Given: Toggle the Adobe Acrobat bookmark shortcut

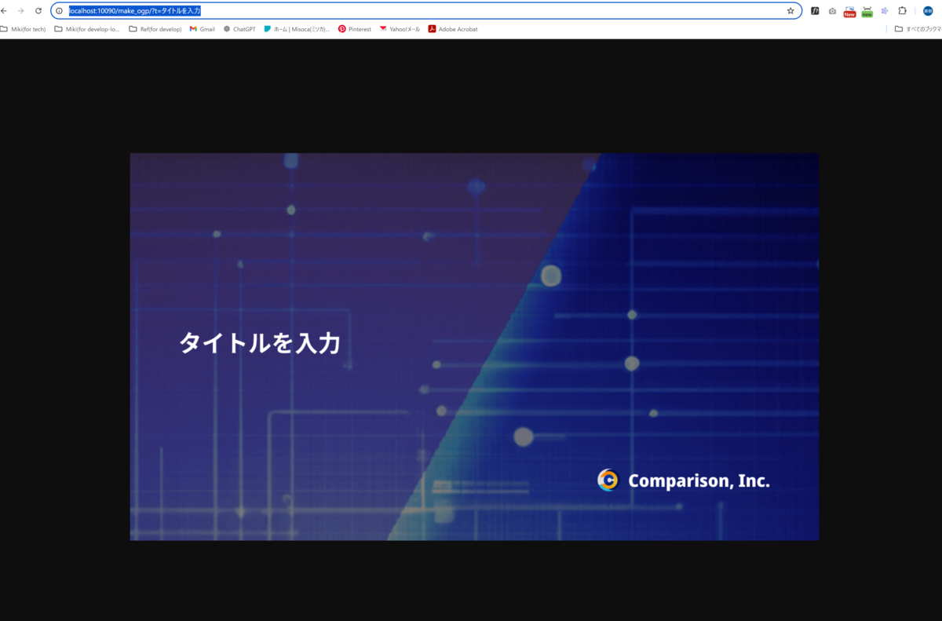Looking at the screenshot, I should click(x=453, y=28).
